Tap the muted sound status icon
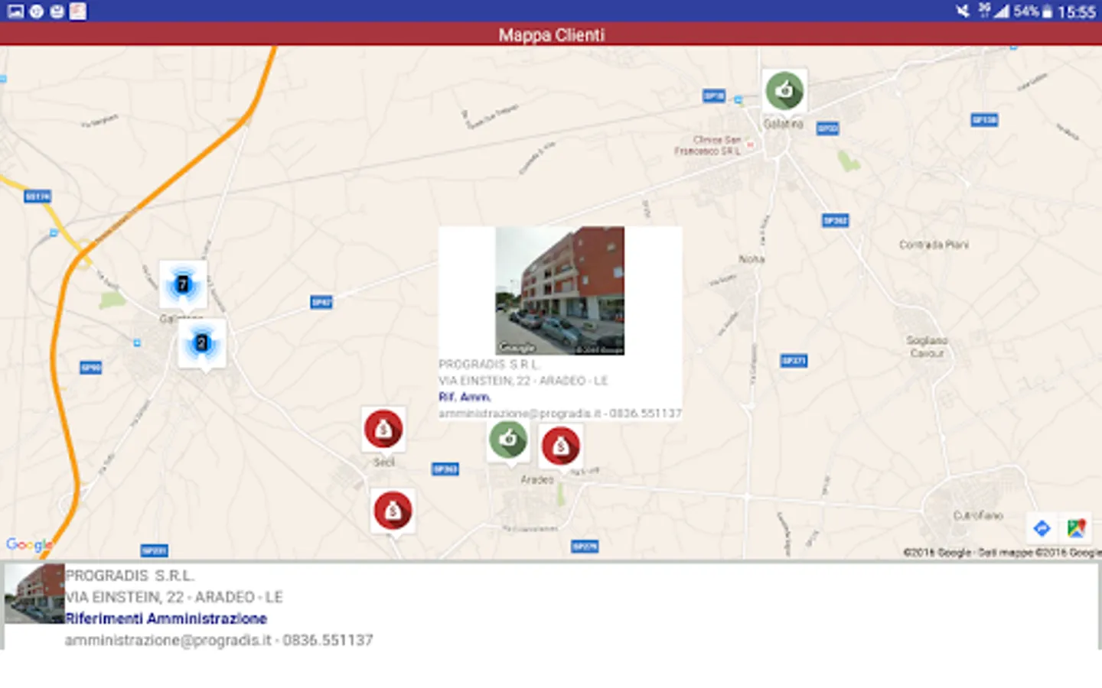The image size is (1102, 688). (x=963, y=11)
